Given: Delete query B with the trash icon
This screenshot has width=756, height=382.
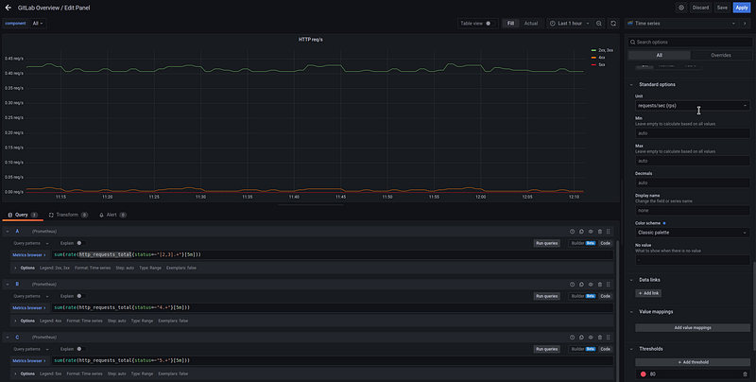Looking at the screenshot, I should click(600, 285).
